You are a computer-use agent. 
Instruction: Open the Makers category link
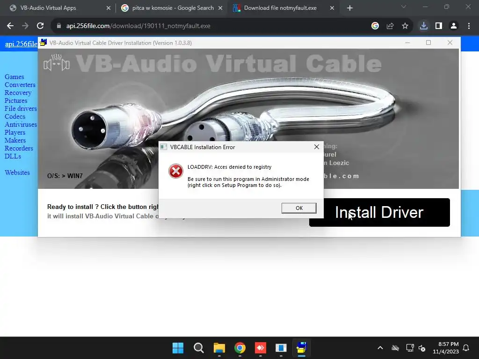pos(15,140)
